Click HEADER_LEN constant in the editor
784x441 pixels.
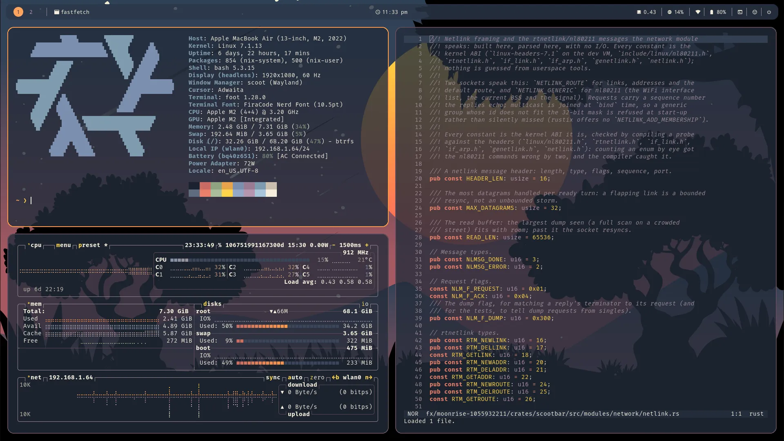[484, 178]
